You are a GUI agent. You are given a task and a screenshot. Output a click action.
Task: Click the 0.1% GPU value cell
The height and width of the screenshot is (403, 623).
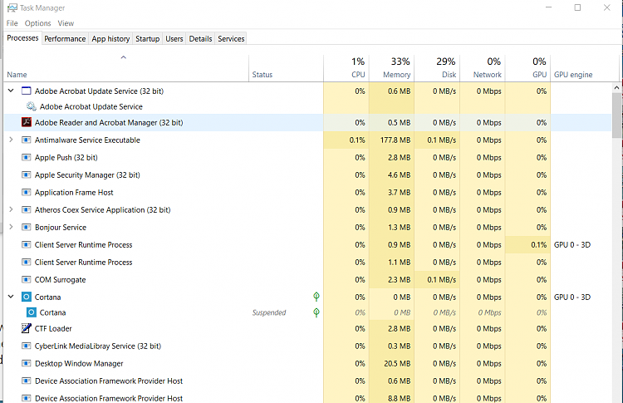(x=527, y=245)
